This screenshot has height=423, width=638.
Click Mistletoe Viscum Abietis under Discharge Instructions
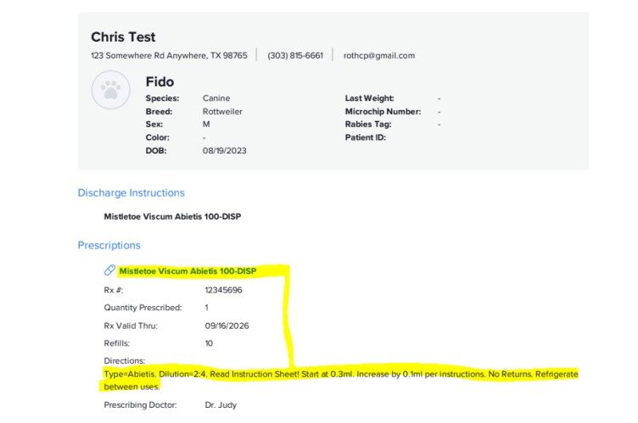[172, 216]
